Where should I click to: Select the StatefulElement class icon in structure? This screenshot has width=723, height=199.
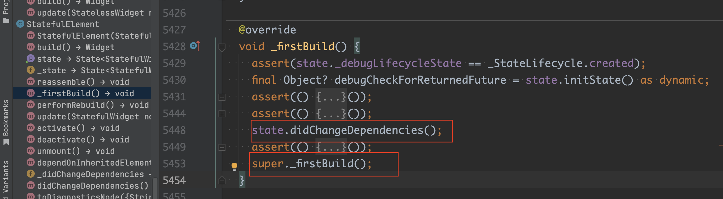[x=20, y=24]
